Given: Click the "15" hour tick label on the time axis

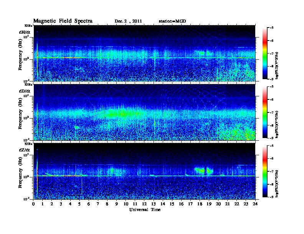Looking at the screenshot, I should [172, 204].
